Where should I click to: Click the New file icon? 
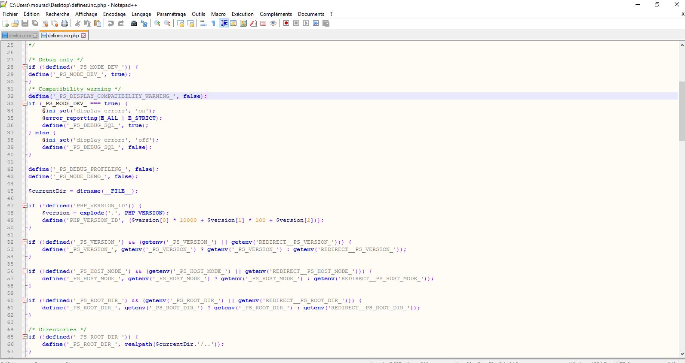[x=6, y=23]
